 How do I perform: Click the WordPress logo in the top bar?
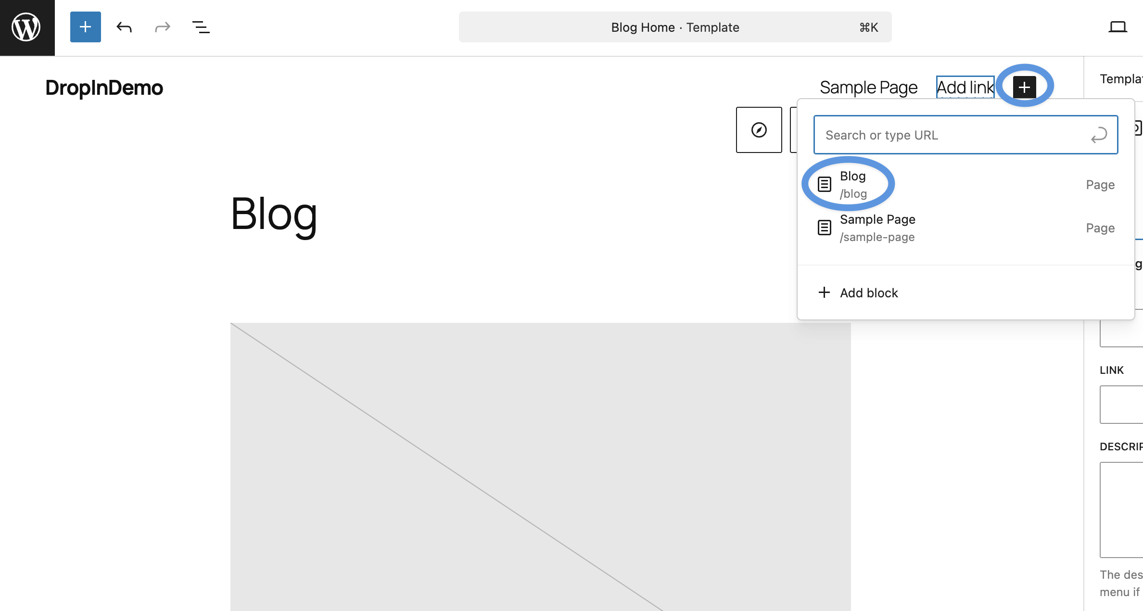pyautogui.click(x=26, y=26)
